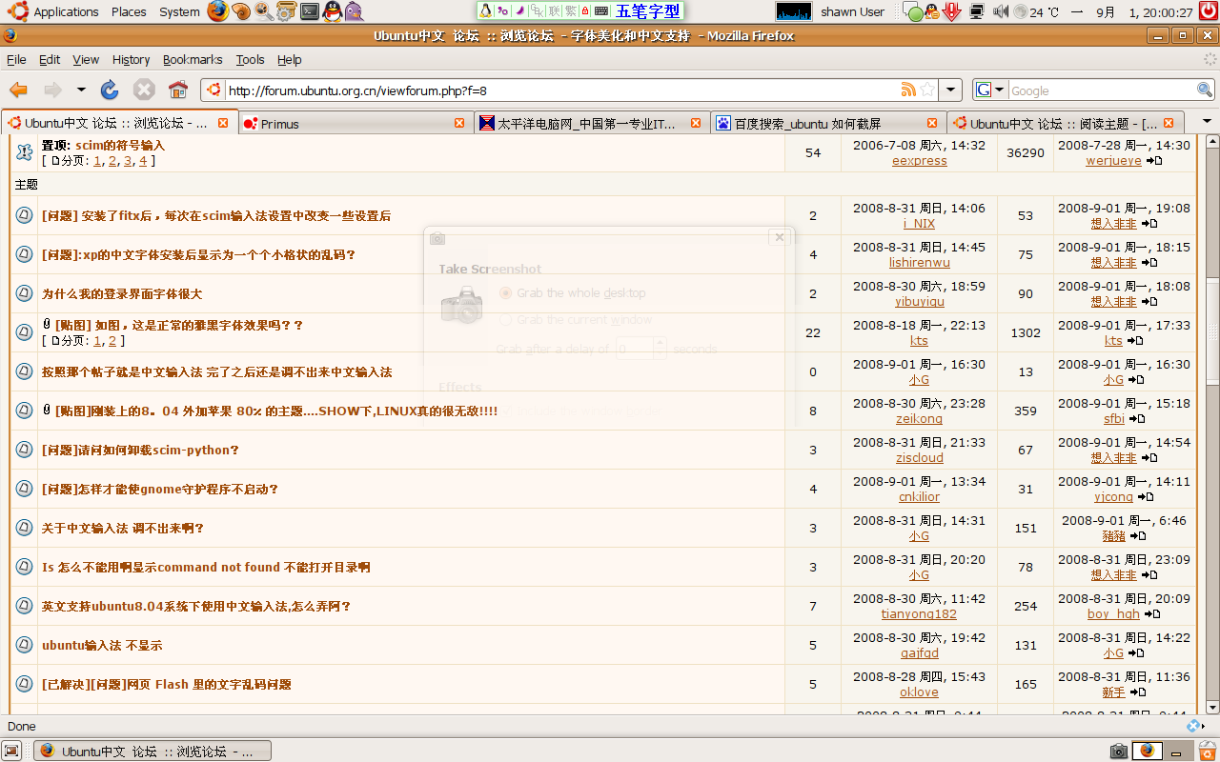This screenshot has width=1220, height=762.
Task: Subscribe via the RSS feed icon
Action: pos(908,90)
